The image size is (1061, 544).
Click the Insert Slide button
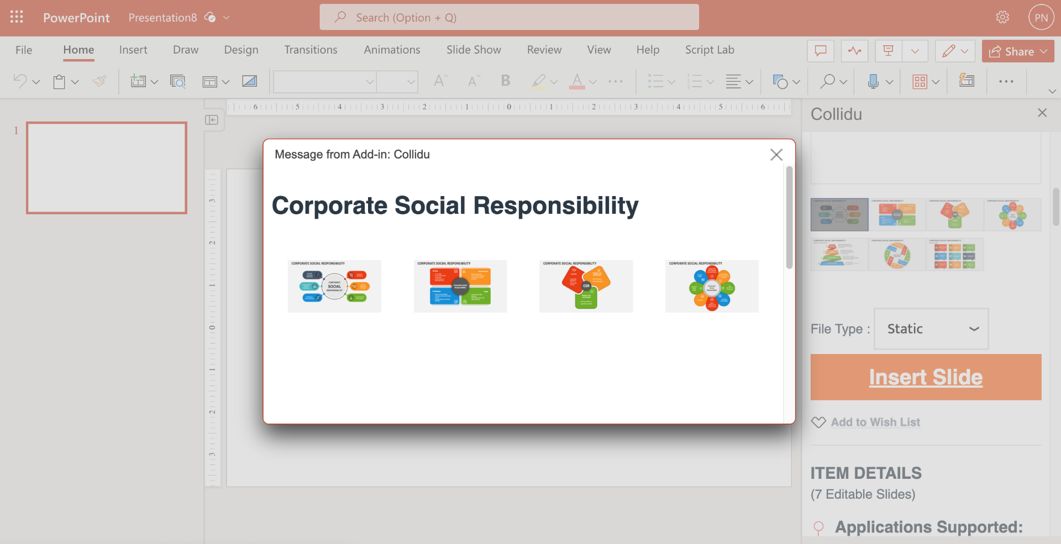click(x=926, y=377)
